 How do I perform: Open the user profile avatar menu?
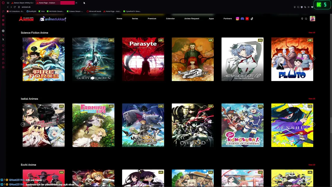pyautogui.click(x=312, y=19)
